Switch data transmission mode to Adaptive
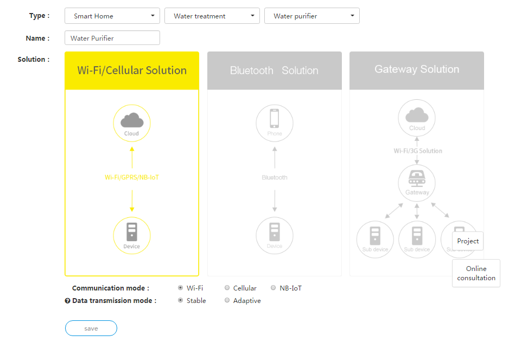 point(227,300)
